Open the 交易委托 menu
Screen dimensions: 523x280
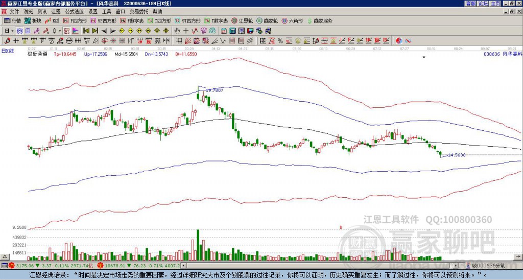point(139,12)
